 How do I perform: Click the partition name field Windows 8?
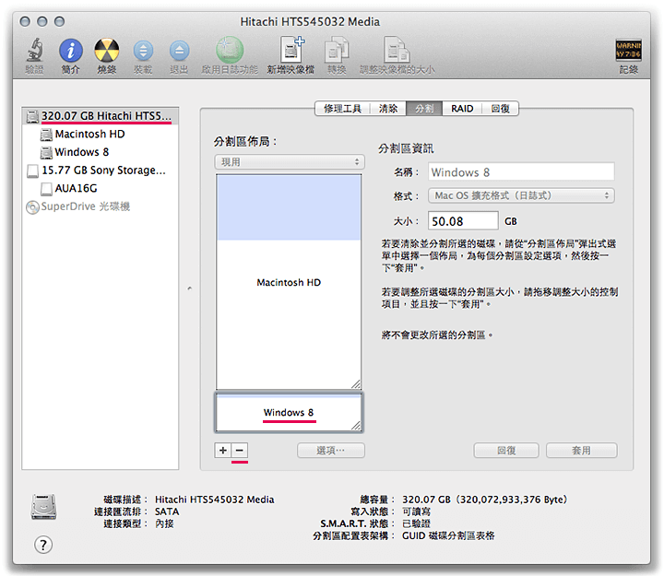[x=521, y=172]
